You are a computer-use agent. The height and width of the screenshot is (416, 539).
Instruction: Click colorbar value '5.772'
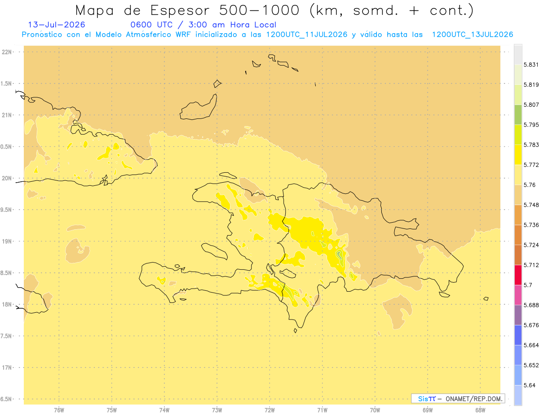pyautogui.click(x=531, y=165)
